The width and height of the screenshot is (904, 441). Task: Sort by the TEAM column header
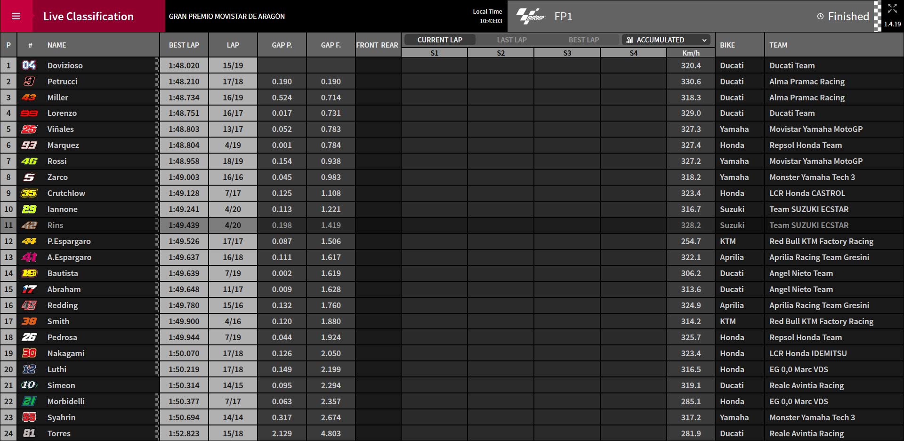(x=778, y=45)
